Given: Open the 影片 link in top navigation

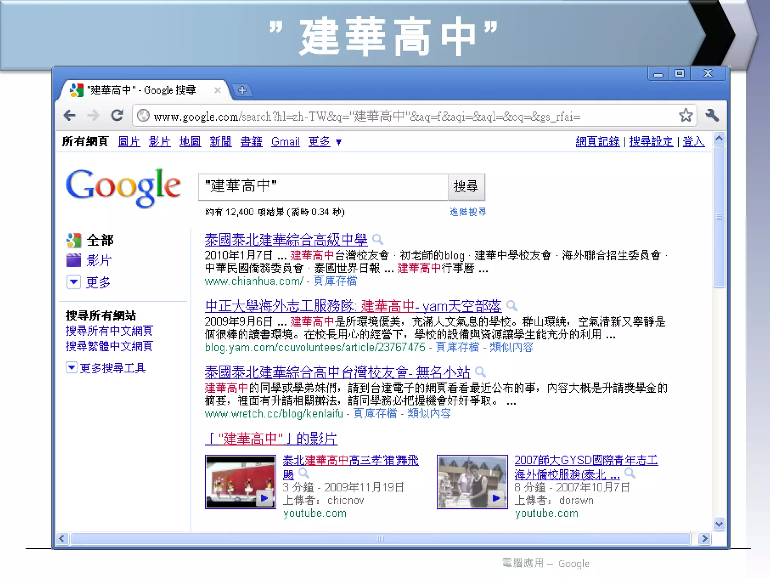Looking at the screenshot, I should click(x=159, y=141).
